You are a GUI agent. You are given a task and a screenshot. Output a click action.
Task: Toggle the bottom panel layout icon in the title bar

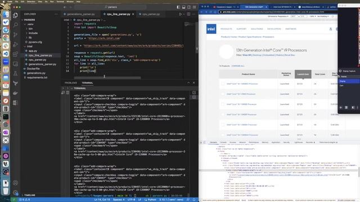184,7
